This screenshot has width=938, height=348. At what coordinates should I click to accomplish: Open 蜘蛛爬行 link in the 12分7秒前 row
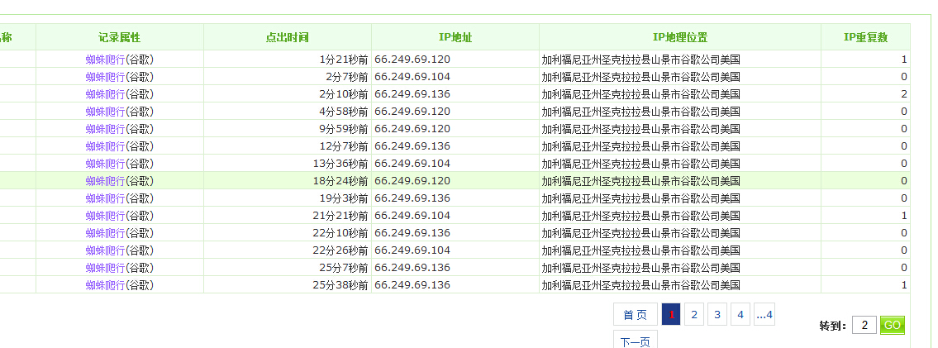pos(105,146)
